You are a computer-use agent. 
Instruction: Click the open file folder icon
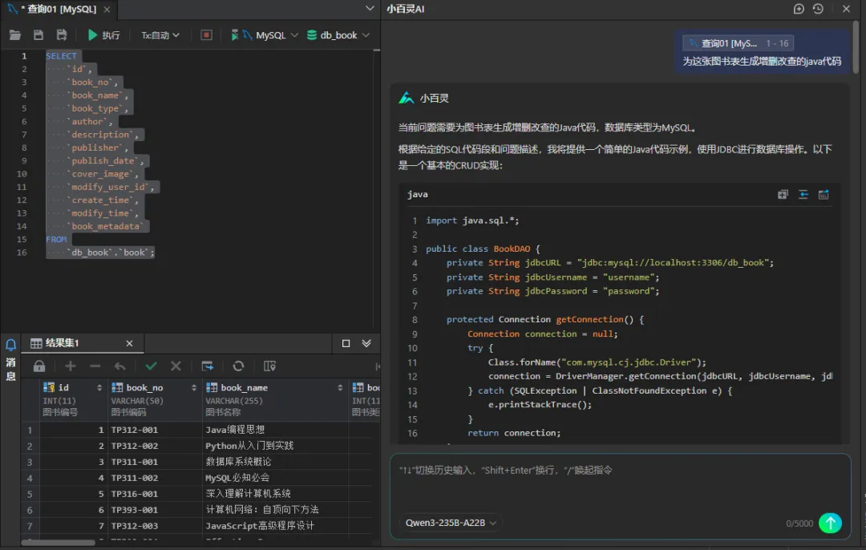[x=14, y=35]
